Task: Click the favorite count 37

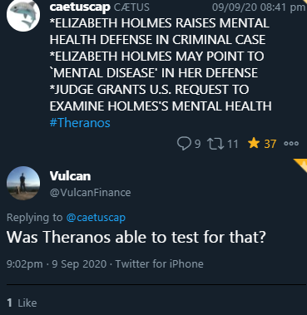Action: pyautogui.click(x=270, y=144)
